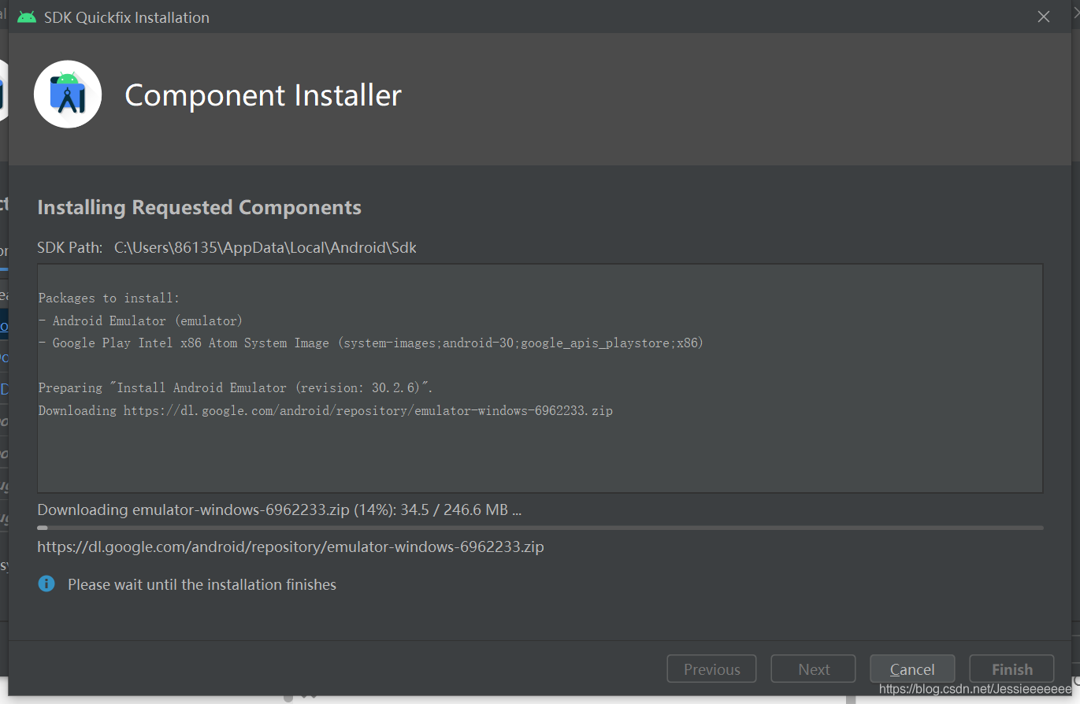Image resolution: width=1080 pixels, height=704 pixels.
Task: Click the green Android icon in title bar
Action: pos(27,17)
